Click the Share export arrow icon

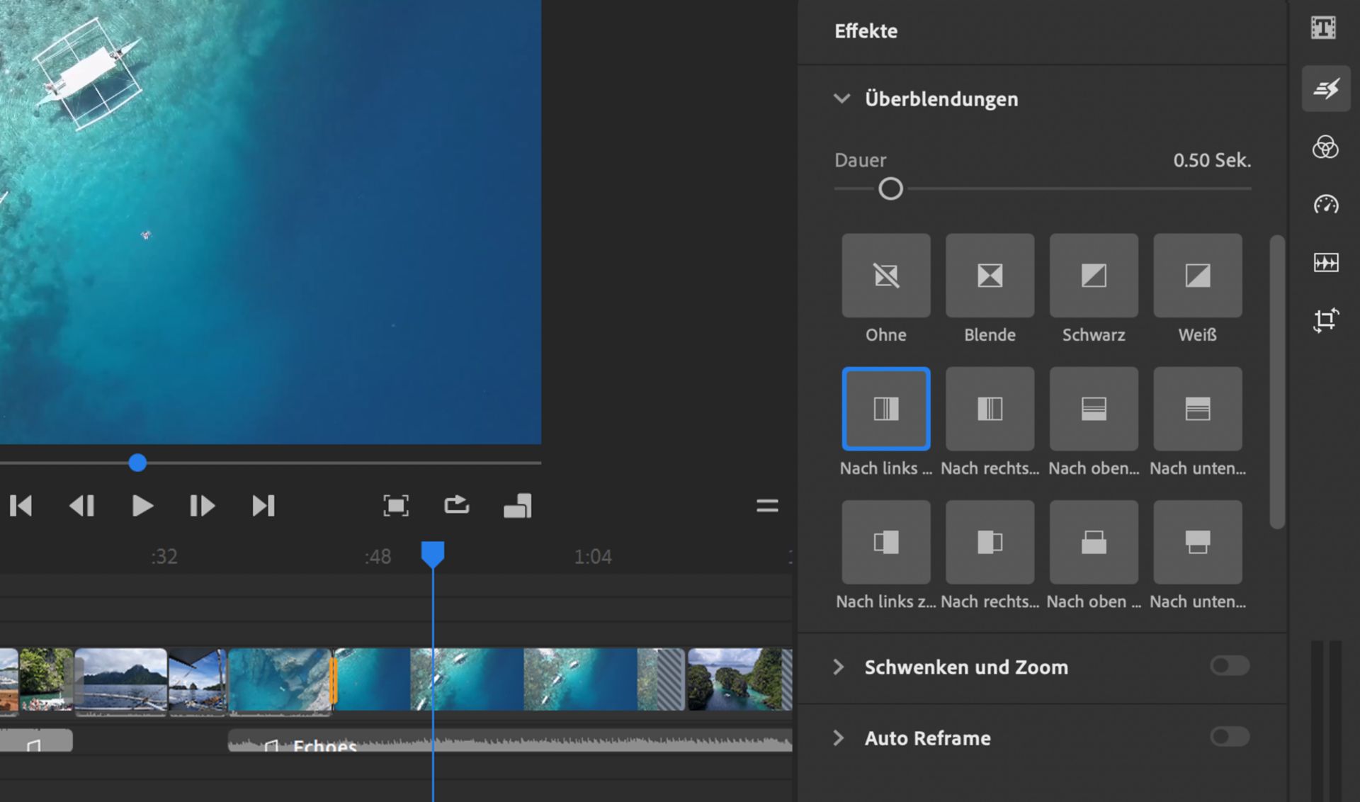(456, 505)
